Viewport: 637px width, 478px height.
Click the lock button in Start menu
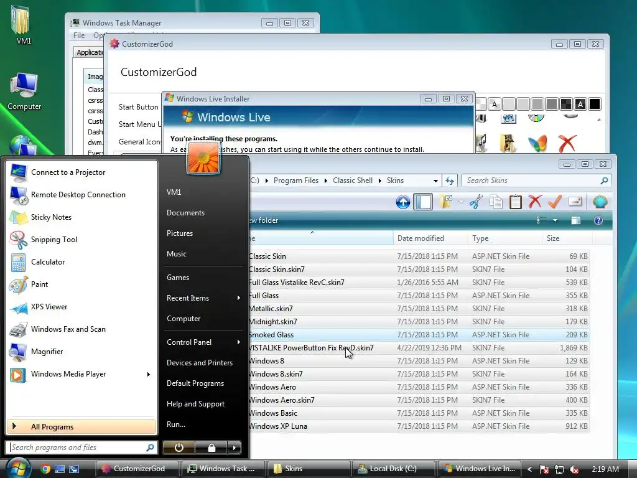point(212,448)
